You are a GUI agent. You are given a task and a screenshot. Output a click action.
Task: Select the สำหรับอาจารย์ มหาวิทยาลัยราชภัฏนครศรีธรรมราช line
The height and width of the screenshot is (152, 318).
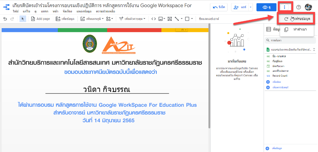109,113
